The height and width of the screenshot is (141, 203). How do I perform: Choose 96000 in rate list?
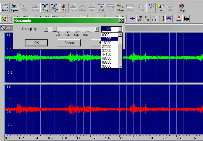coord(110,66)
